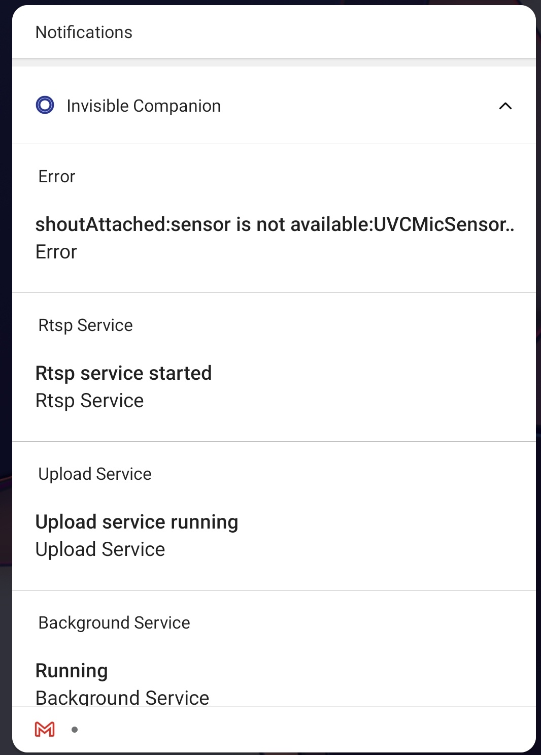The width and height of the screenshot is (541, 755).
Task: Click the Invisible Companion app icon
Action: (x=45, y=105)
